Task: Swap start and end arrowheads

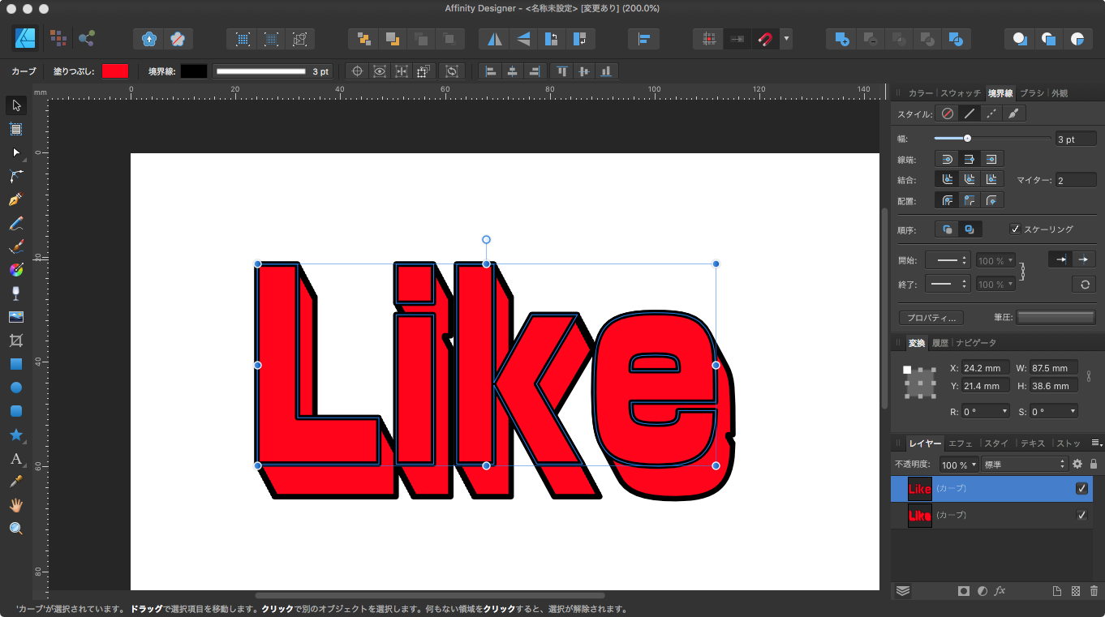Action: (1084, 285)
